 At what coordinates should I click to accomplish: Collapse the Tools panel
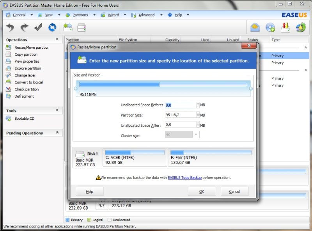coord(57,111)
